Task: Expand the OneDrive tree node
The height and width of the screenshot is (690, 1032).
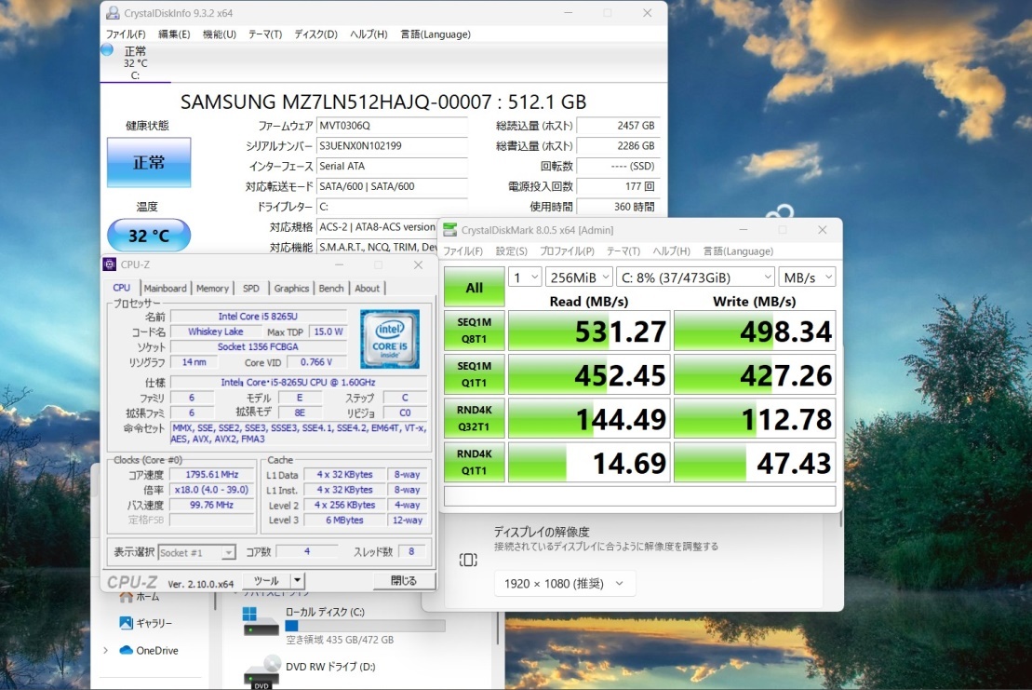Action: coord(106,651)
